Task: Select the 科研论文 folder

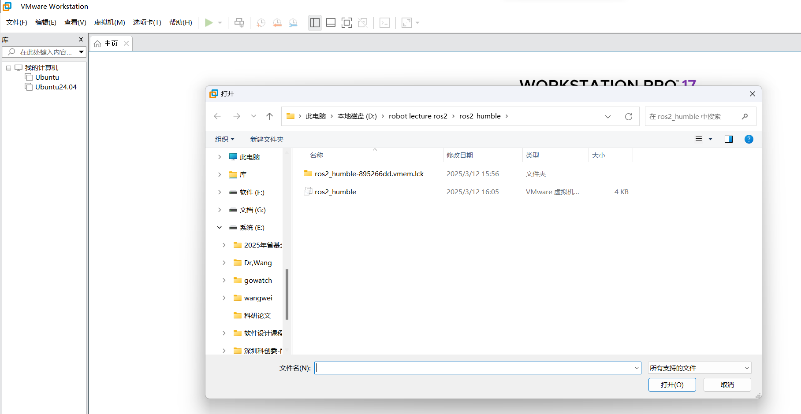Action: (257, 316)
